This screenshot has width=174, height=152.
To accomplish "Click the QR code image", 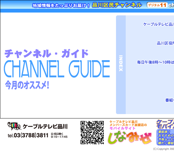I will click(x=92, y=133).
